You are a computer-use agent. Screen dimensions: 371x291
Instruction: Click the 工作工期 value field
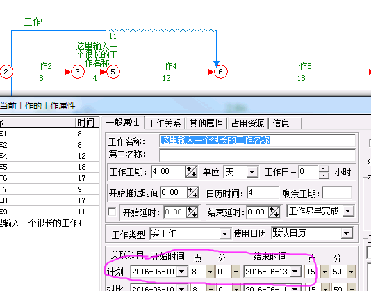tap(168, 172)
